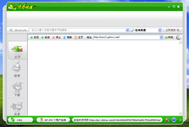Stop page loading with 停止
This screenshot has height=127, width=189.
56,37
